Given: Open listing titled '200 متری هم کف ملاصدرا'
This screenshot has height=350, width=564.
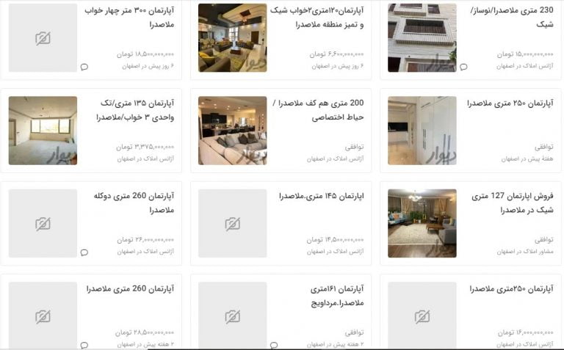Looking at the screenshot, I should [x=318, y=110].
